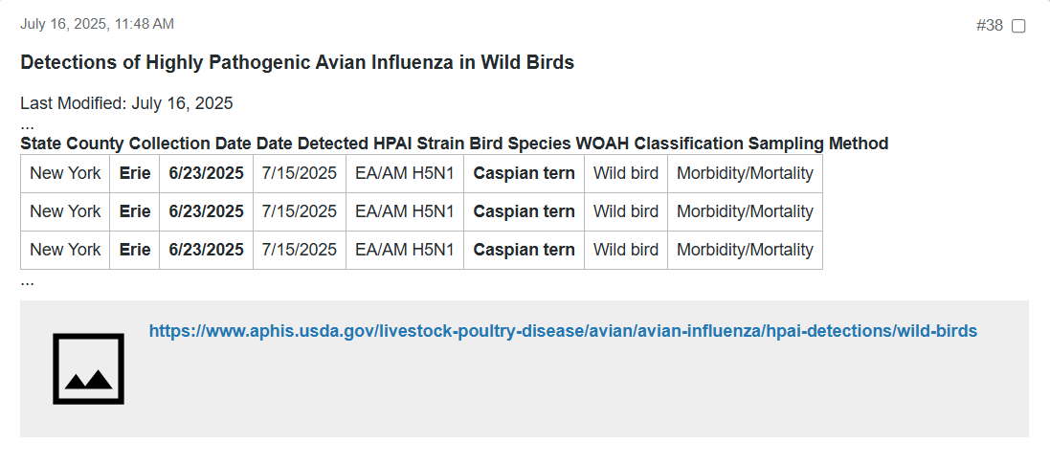1050x464 pixels.
Task: Tick the checkbox next to #38
Action: tap(1018, 26)
